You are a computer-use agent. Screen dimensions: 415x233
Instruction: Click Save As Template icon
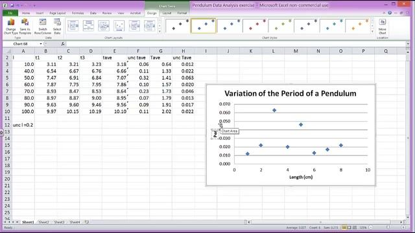[x=25, y=22]
